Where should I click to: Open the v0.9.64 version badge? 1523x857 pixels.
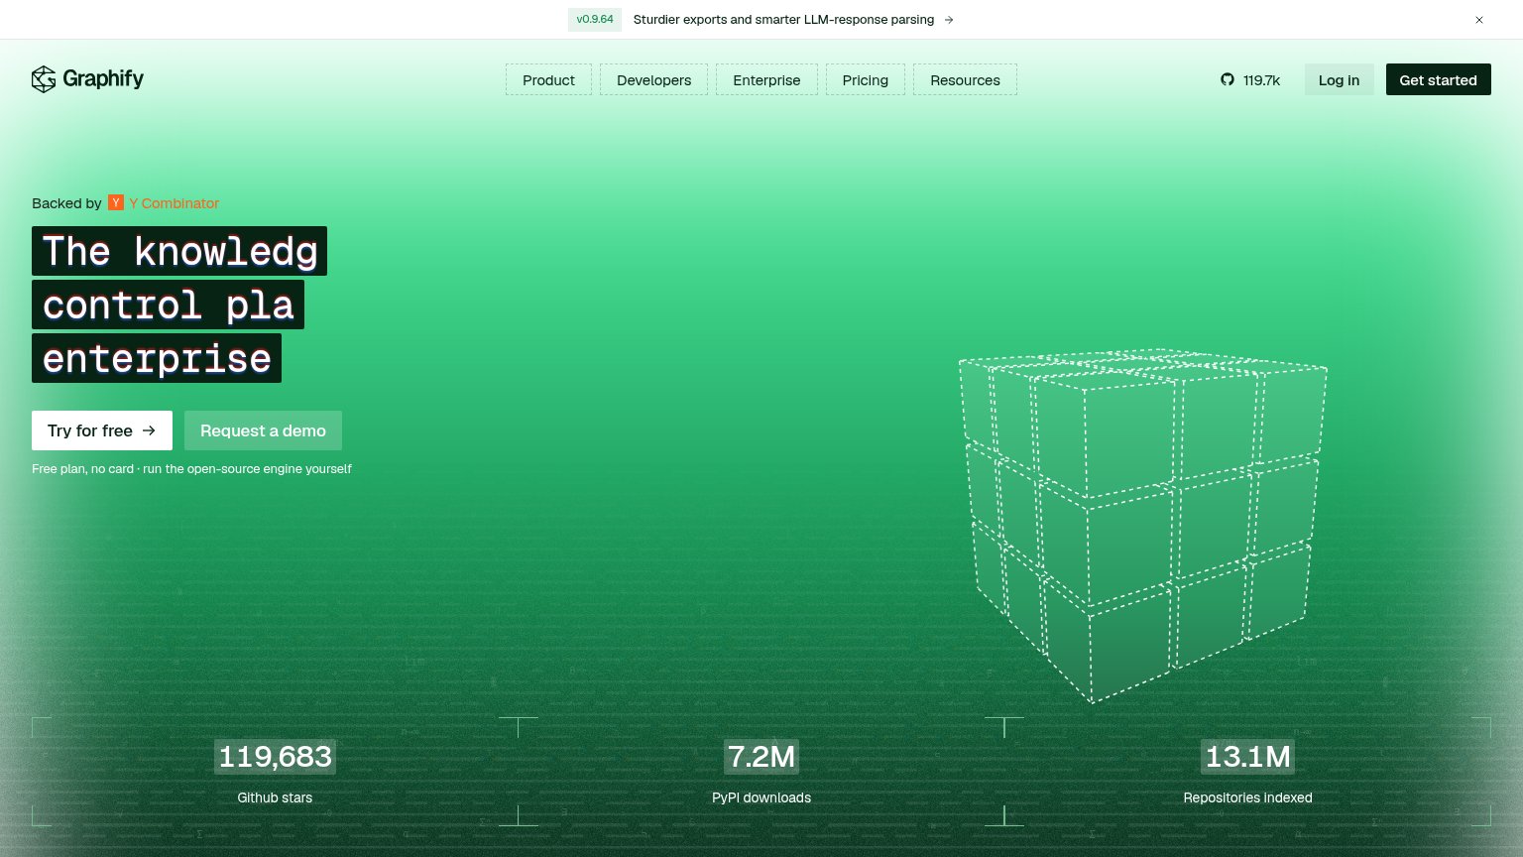pyautogui.click(x=595, y=20)
